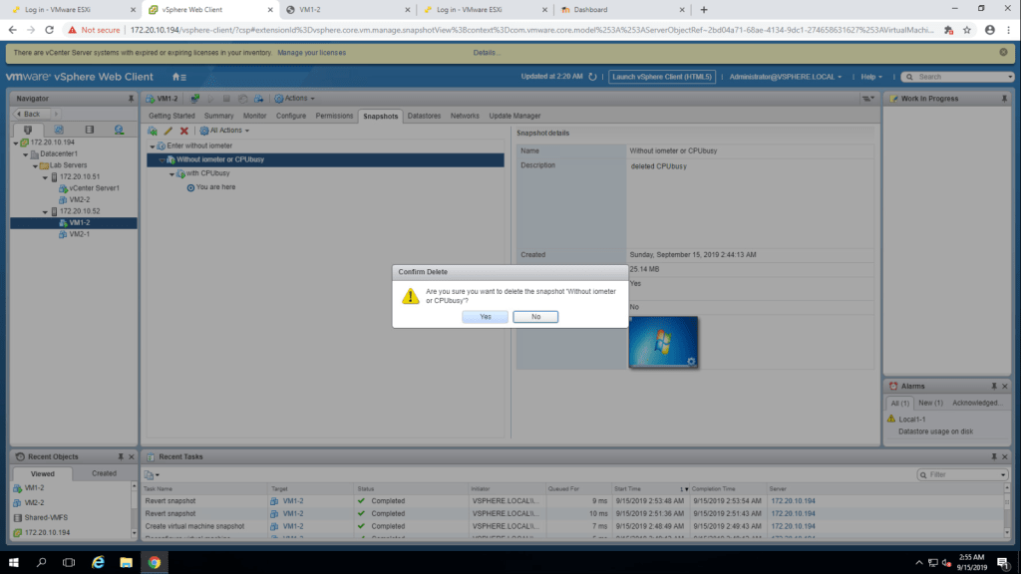Image resolution: width=1021 pixels, height=574 pixels.
Task: Click the red X delete snapshot icon
Action: click(183, 131)
